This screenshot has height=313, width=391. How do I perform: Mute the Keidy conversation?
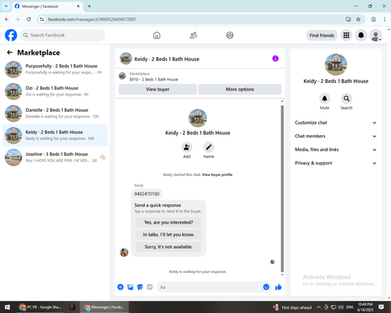coord(325,99)
